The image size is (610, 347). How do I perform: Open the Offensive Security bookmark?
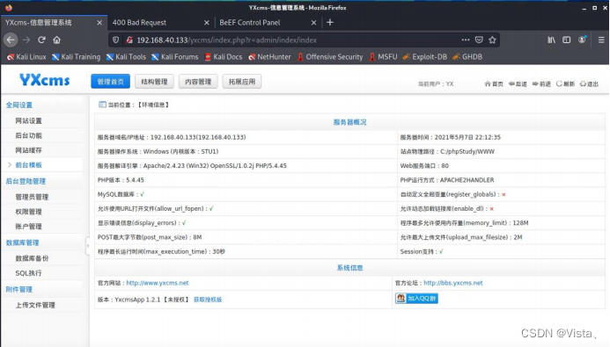pos(330,57)
